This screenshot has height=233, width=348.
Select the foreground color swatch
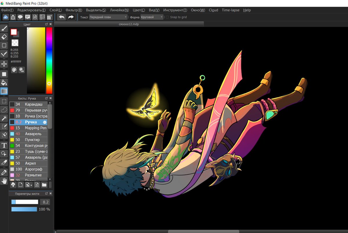coord(14,32)
